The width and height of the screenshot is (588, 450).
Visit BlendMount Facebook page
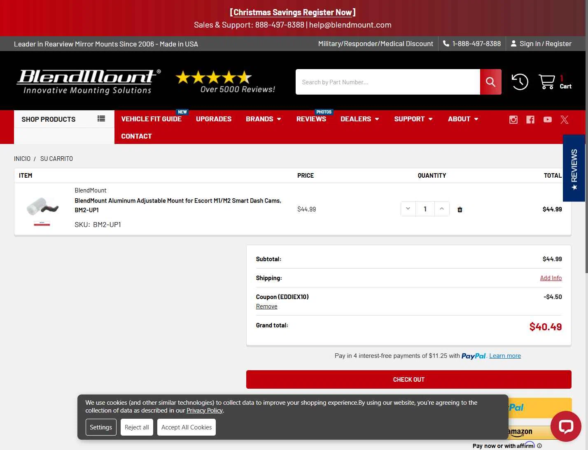[530, 119]
